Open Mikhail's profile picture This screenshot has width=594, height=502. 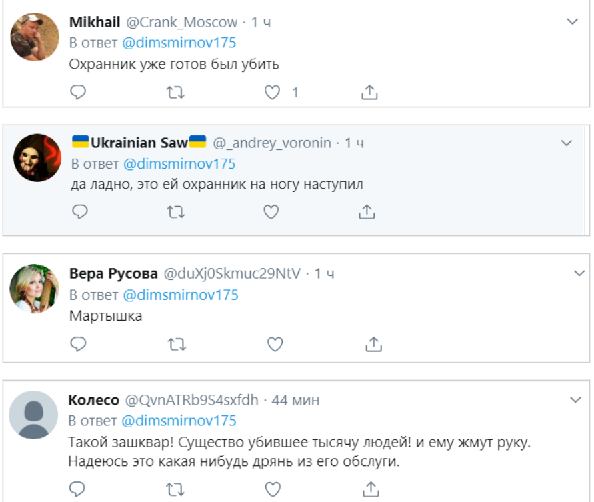35,37
